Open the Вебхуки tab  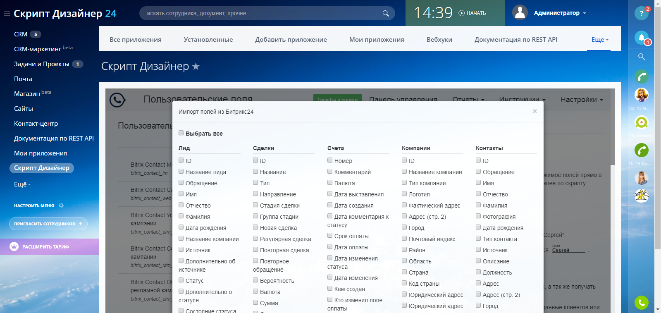[439, 40]
